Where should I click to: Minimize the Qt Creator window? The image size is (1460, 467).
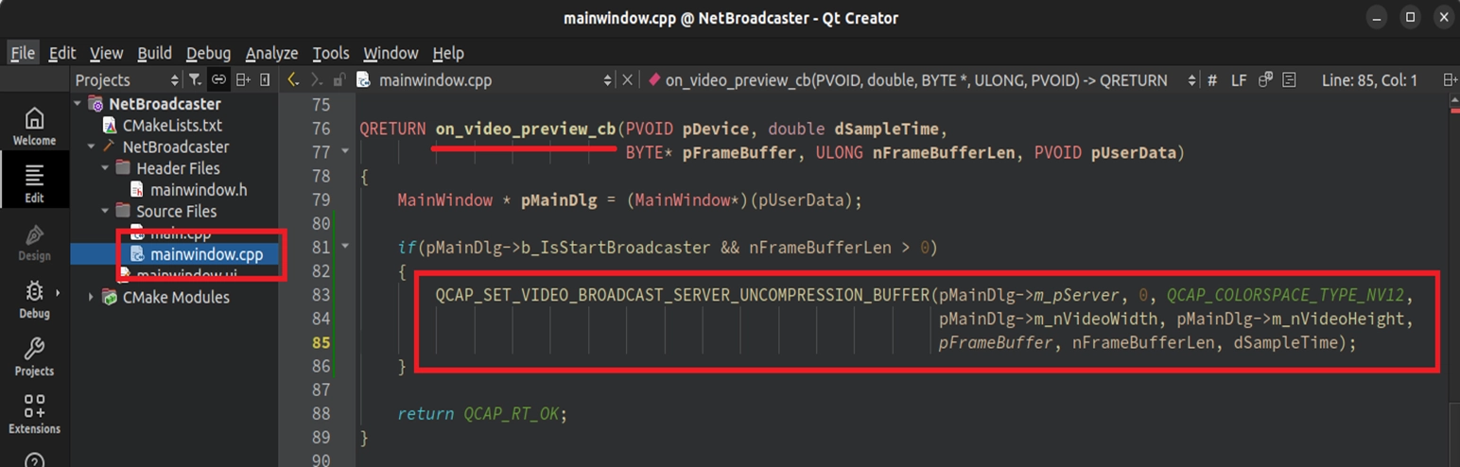[1379, 17]
